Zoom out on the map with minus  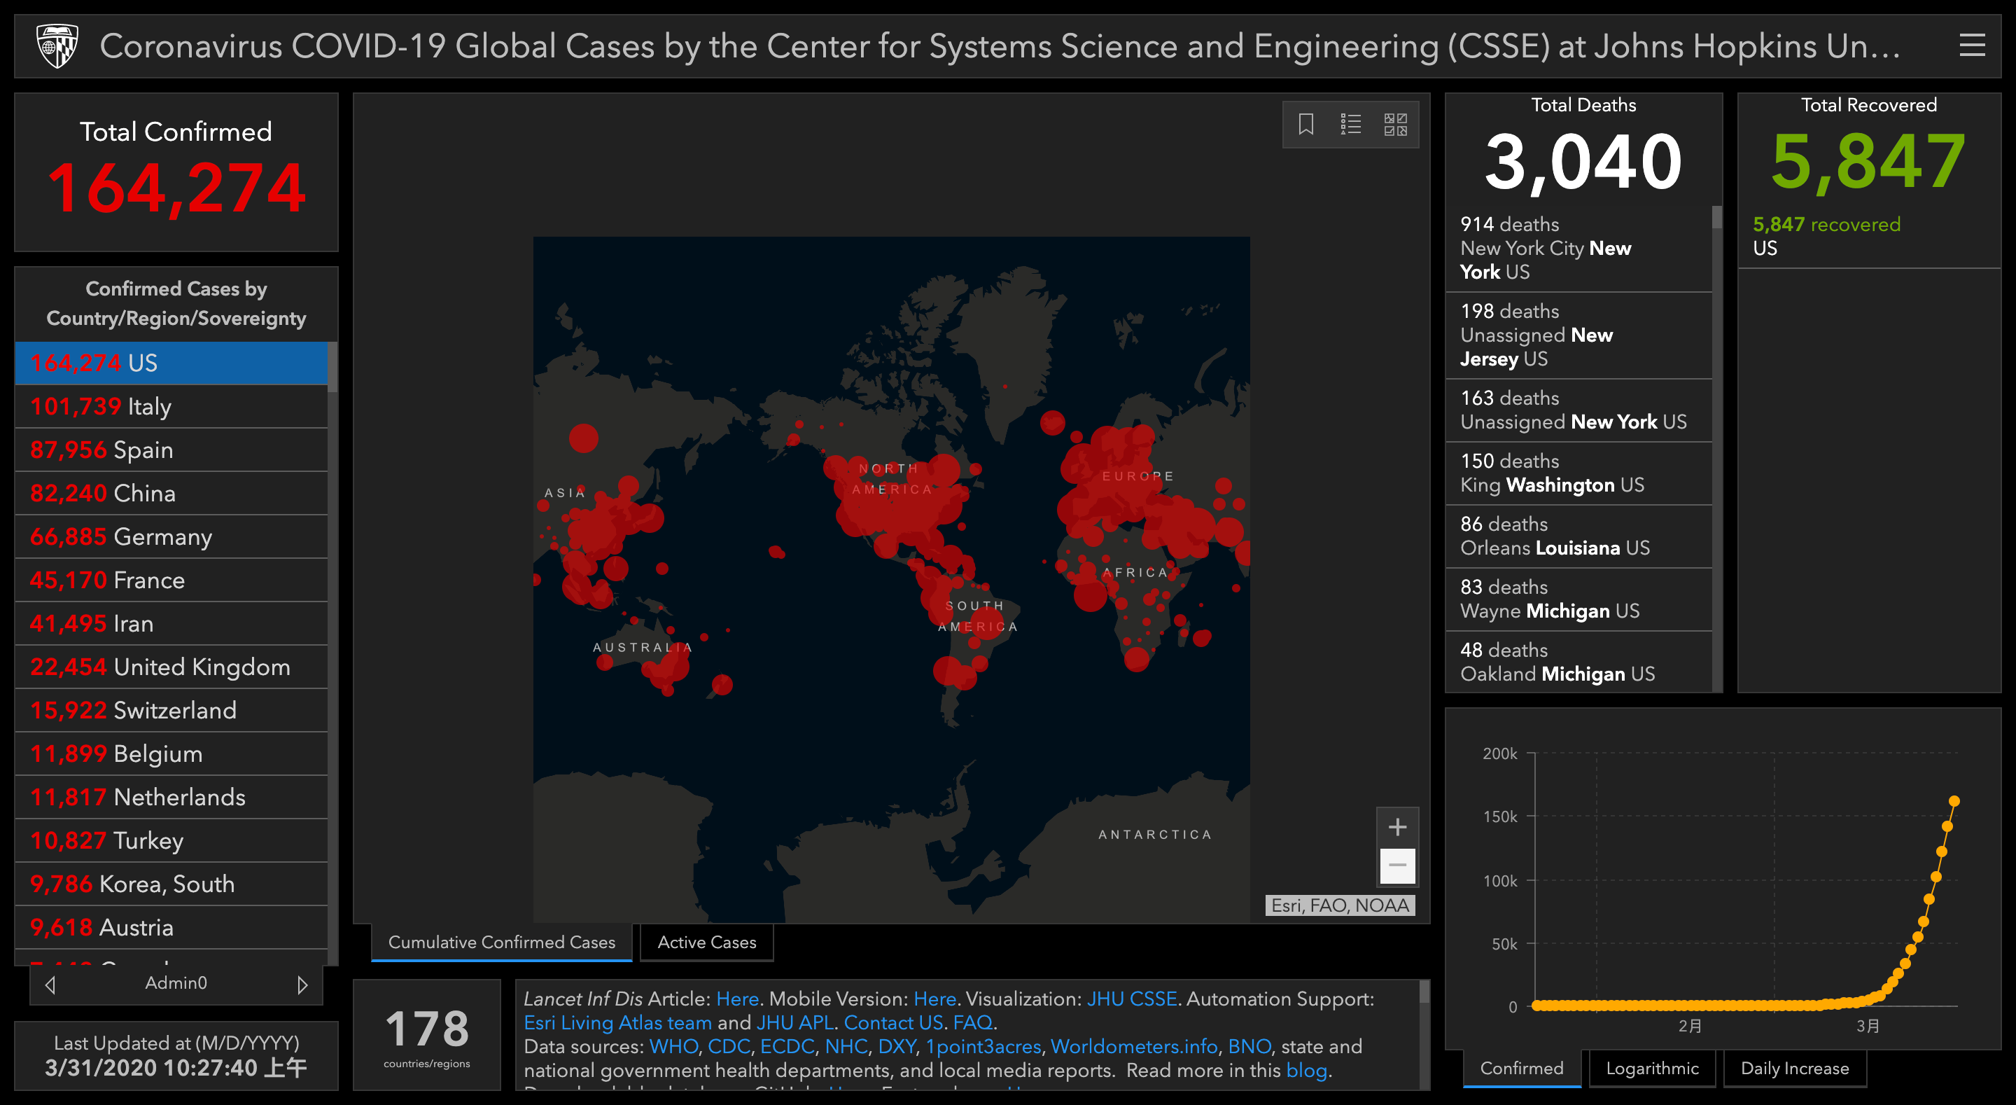pyautogui.click(x=1397, y=865)
